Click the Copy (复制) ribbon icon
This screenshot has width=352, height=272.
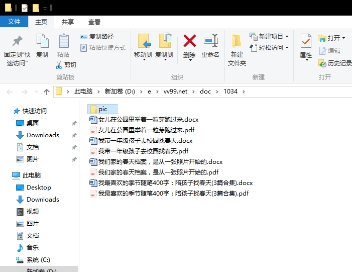[x=42, y=41]
